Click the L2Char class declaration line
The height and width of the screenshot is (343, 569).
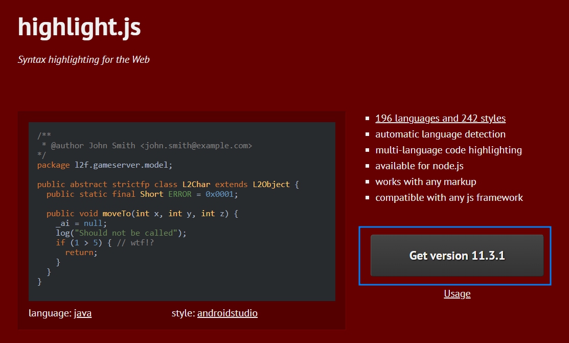[168, 185]
